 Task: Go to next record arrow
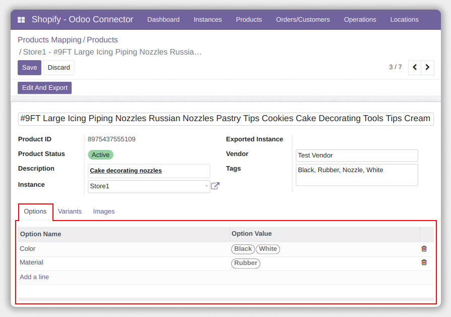coord(427,67)
